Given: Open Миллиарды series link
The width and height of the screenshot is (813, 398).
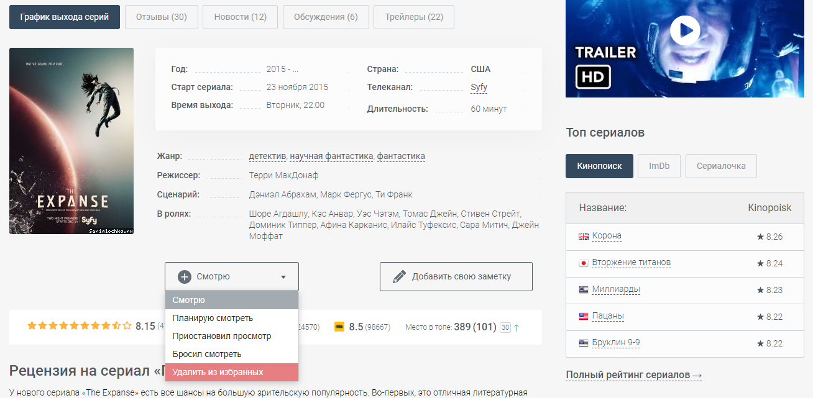Looking at the screenshot, I should click(x=616, y=289).
